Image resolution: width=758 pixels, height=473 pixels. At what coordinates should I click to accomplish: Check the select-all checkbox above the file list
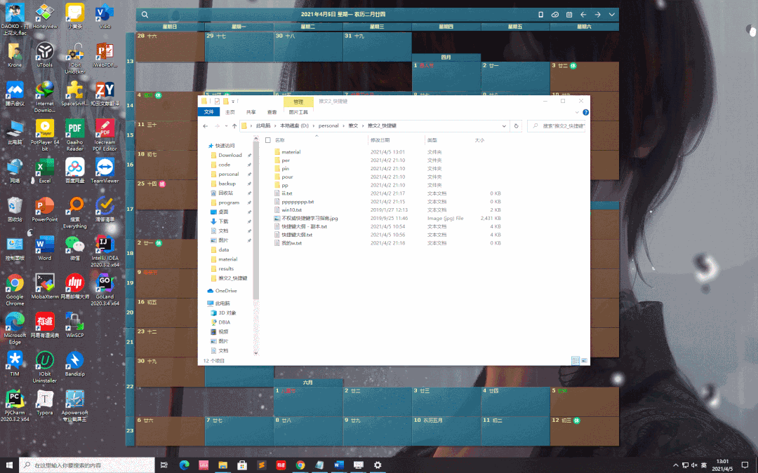(267, 139)
